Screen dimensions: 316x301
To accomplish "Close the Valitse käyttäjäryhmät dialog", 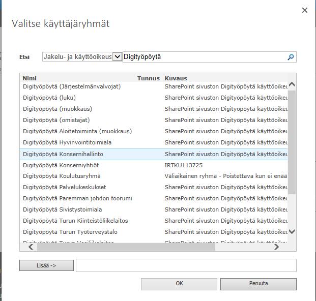I will tap(305, 10).
